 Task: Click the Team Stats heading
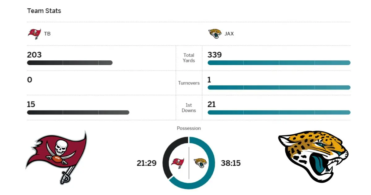[x=44, y=11]
